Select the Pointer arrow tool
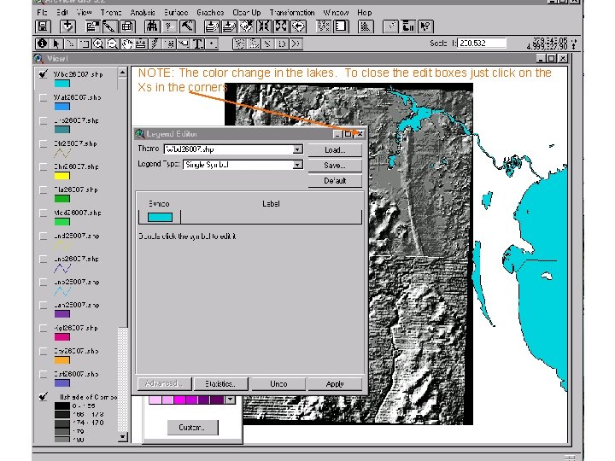 tap(56, 44)
